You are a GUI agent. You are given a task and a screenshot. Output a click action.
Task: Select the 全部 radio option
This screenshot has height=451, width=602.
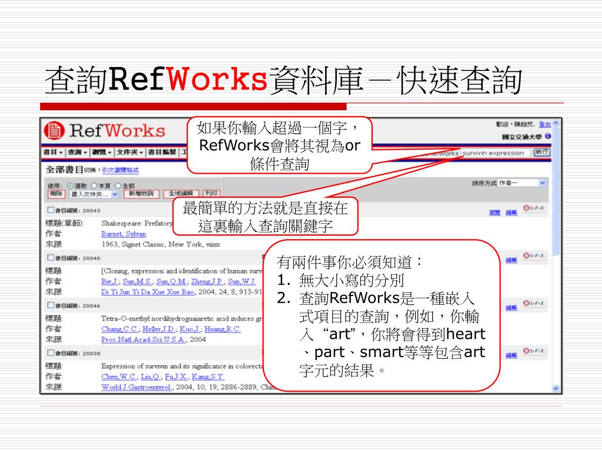click(x=118, y=186)
